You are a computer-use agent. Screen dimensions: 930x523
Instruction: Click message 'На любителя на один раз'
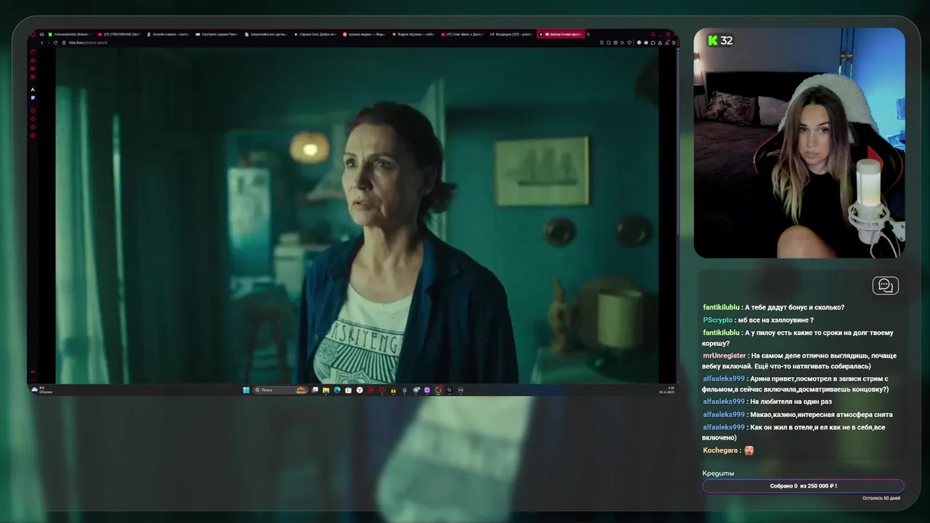point(791,402)
